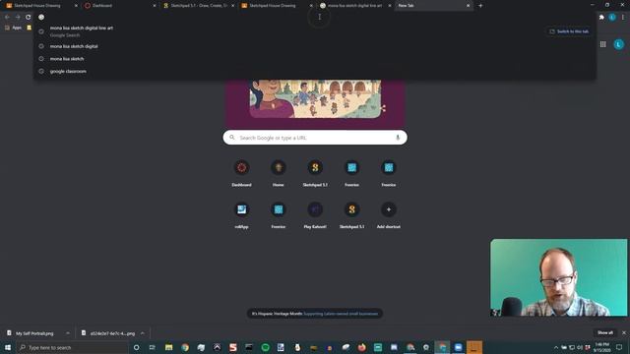Click Show all in the downloads bar
Image resolution: width=630 pixels, height=354 pixels.
pos(604,332)
